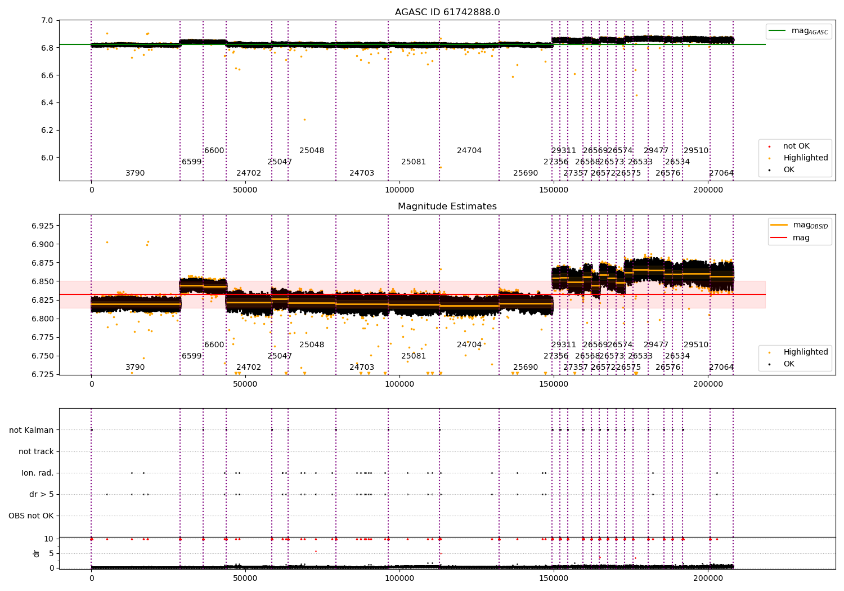Click obsid label 27064 in top plot
844x591 pixels.
click(721, 173)
